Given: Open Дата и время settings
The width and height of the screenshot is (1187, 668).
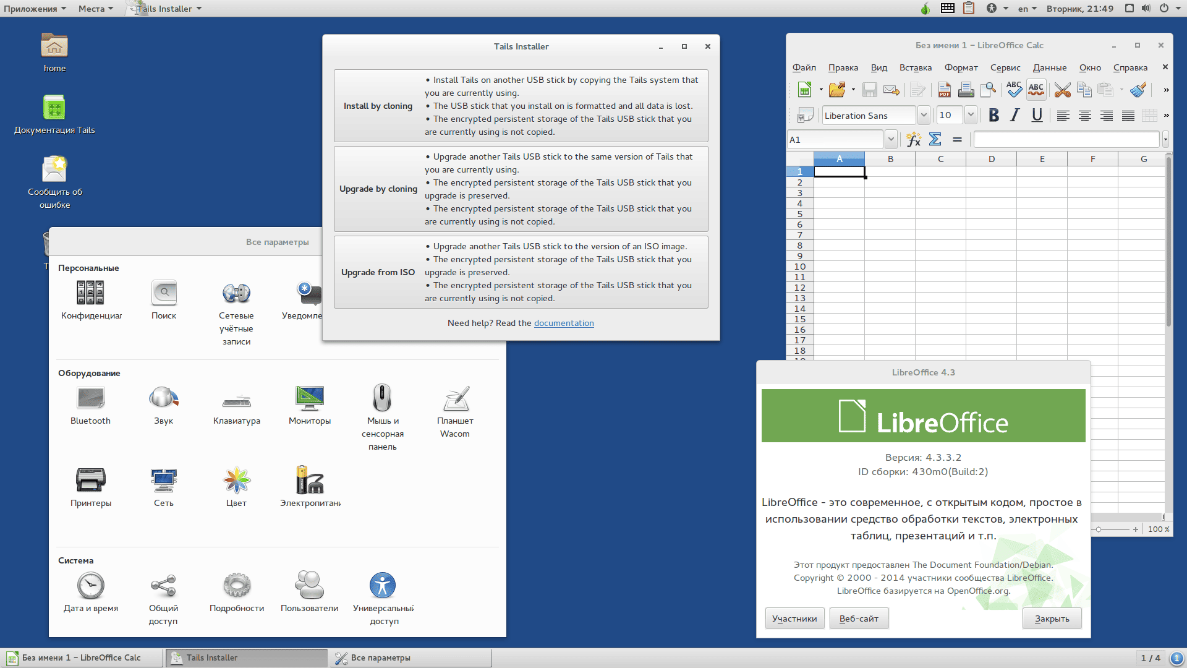Looking at the screenshot, I should tap(91, 593).
